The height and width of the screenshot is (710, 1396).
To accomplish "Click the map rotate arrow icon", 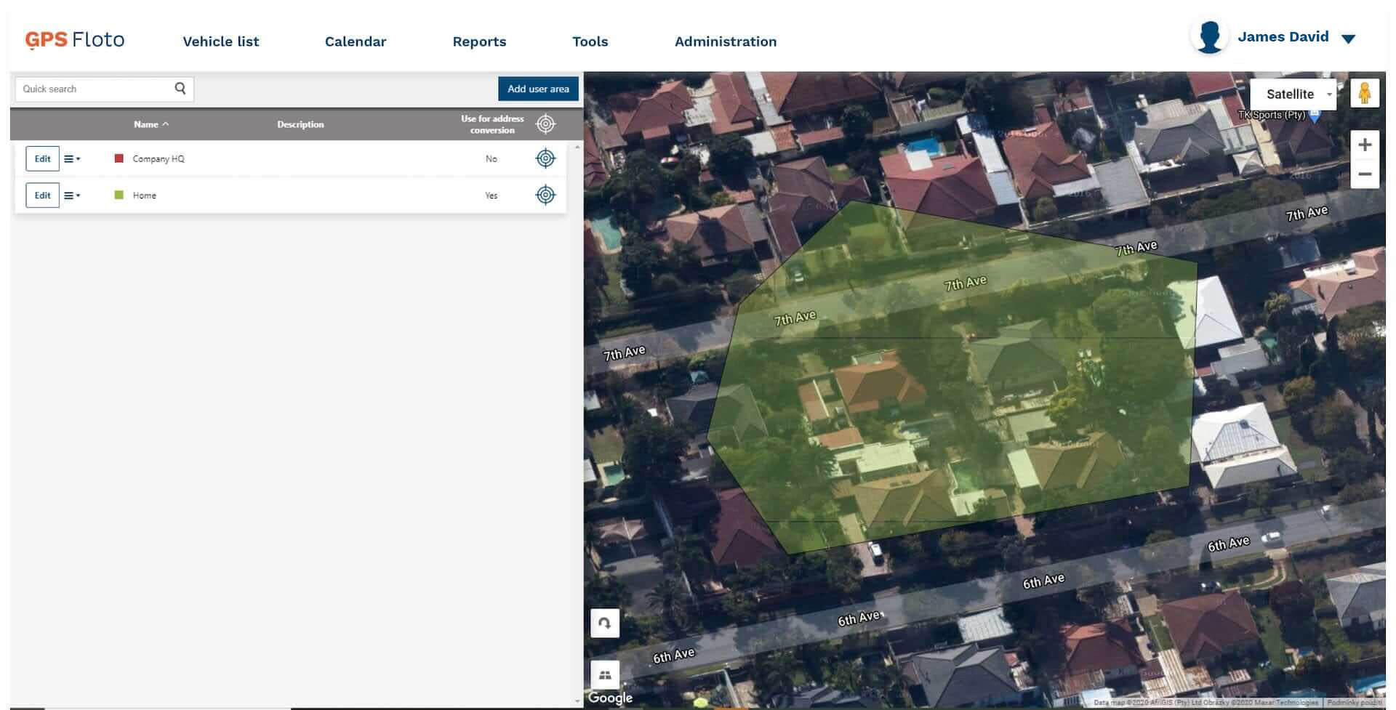I will point(604,624).
